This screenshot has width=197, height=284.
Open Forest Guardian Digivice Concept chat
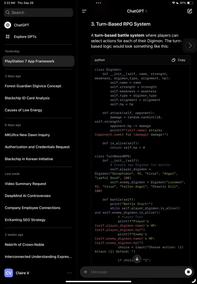33,86
